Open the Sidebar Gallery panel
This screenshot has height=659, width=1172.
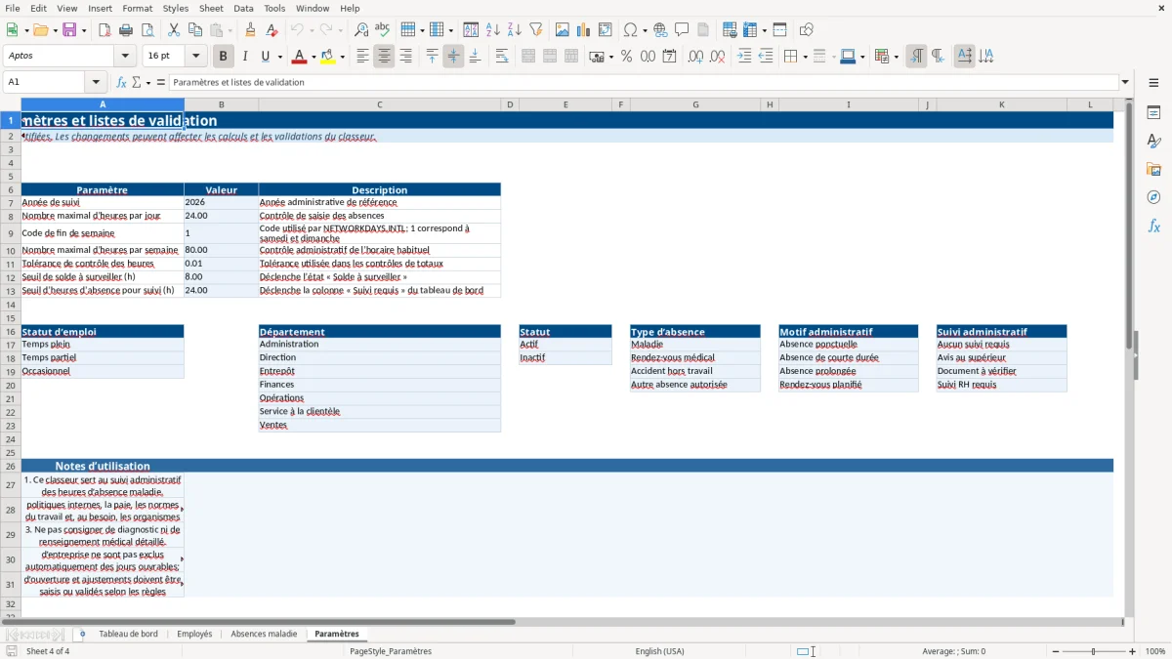pos(1153,169)
